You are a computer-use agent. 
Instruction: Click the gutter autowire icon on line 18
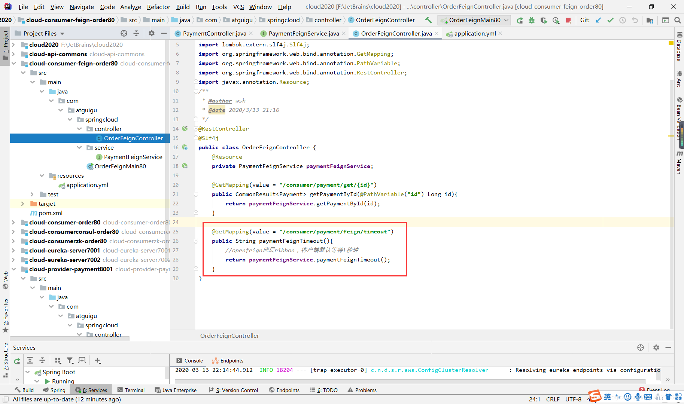185,166
